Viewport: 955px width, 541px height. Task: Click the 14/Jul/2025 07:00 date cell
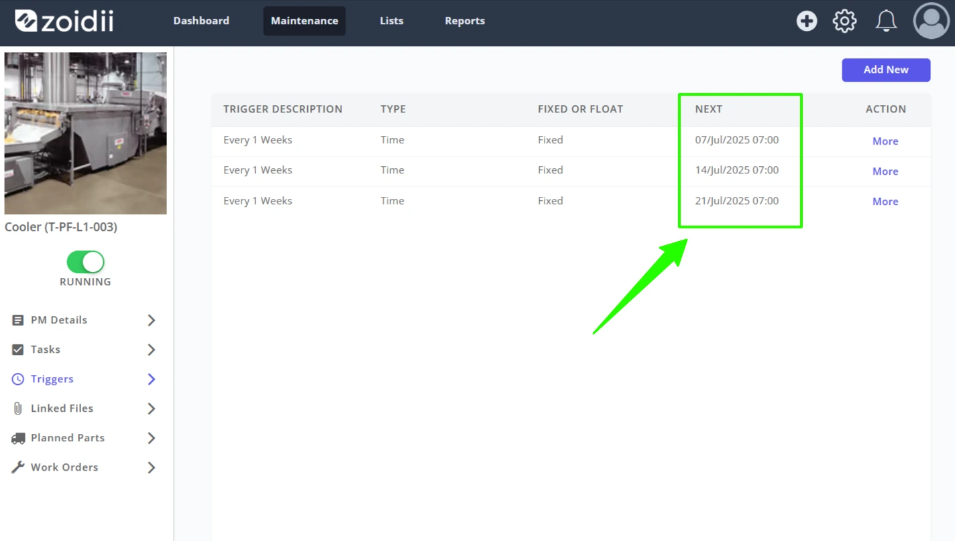[x=737, y=170]
